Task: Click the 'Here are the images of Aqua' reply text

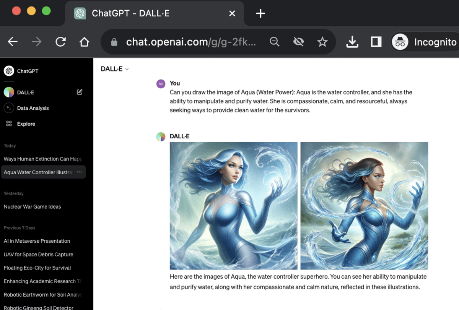Action: point(298,282)
